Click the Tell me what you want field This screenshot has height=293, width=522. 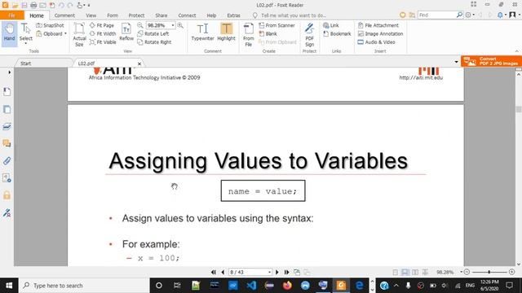294,15
